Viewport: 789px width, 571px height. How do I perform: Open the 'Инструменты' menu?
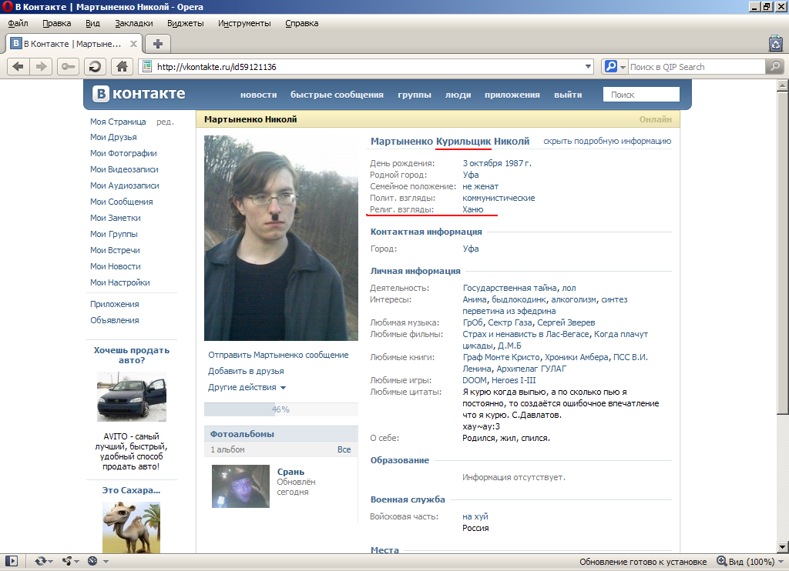pos(244,23)
